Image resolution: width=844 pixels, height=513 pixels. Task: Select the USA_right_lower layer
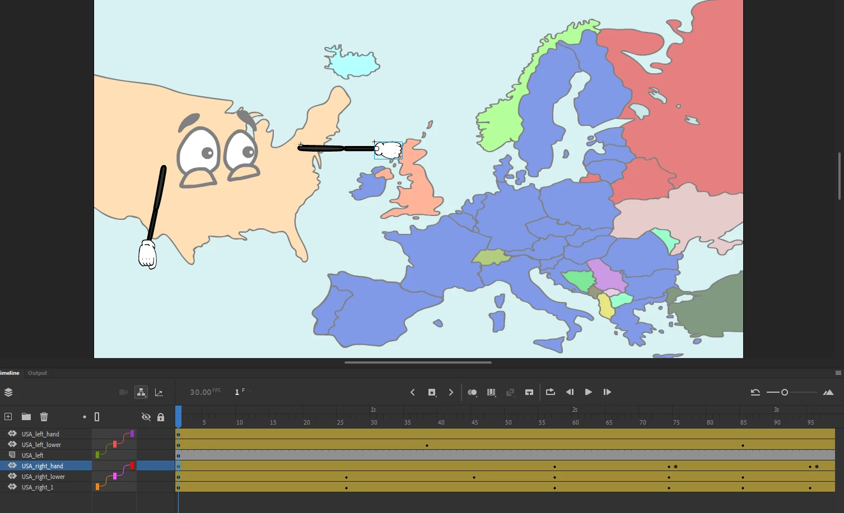pos(43,477)
